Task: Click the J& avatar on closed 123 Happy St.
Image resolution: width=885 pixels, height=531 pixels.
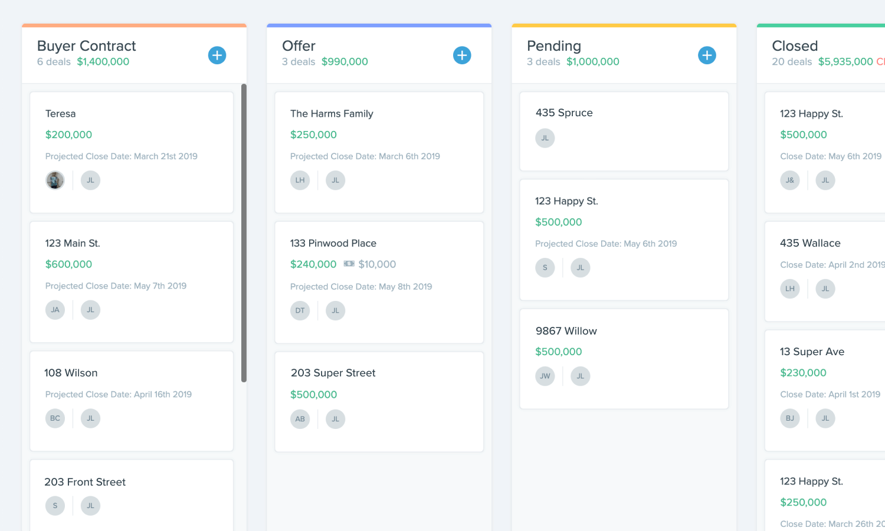Action: (790, 180)
